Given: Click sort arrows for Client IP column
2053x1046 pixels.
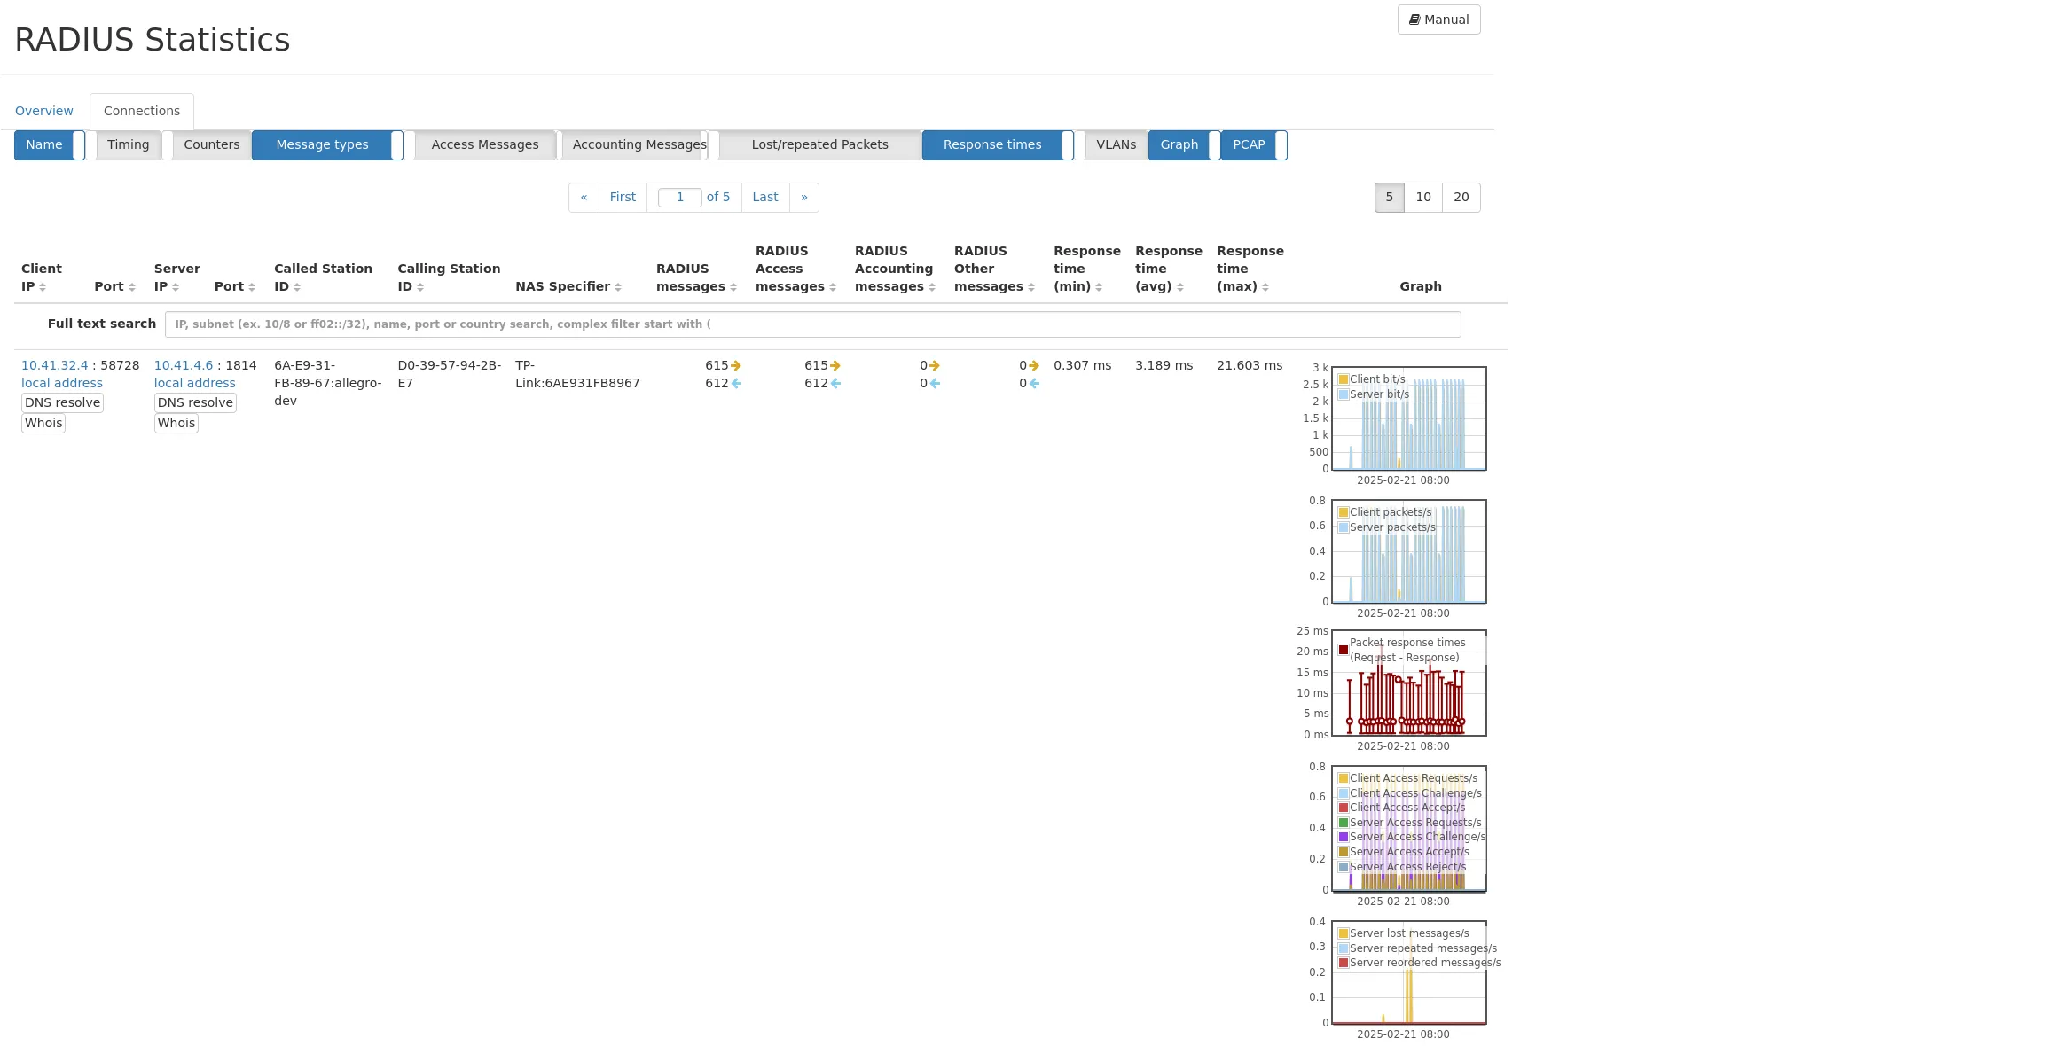Looking at the screenshot, I should pos(43,287).
